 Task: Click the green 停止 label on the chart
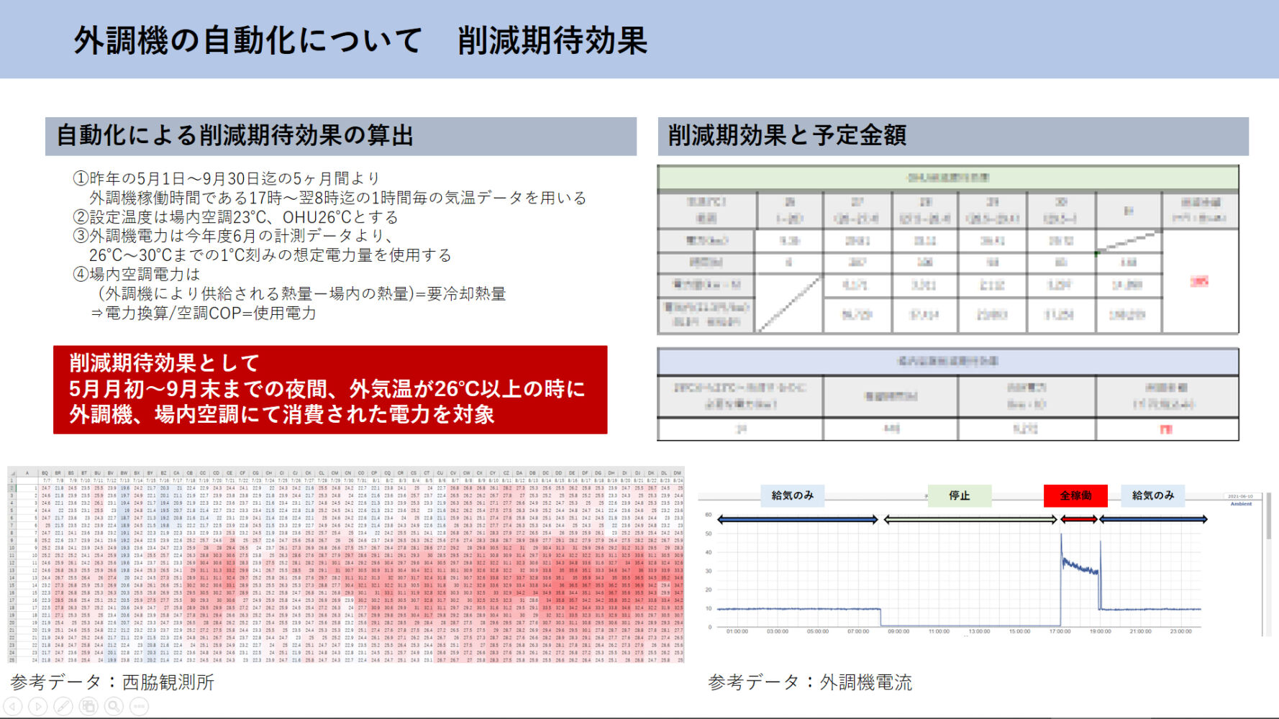(959, 495)
